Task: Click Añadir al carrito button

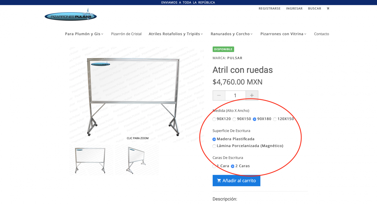Action: click(x=236, y=181)
